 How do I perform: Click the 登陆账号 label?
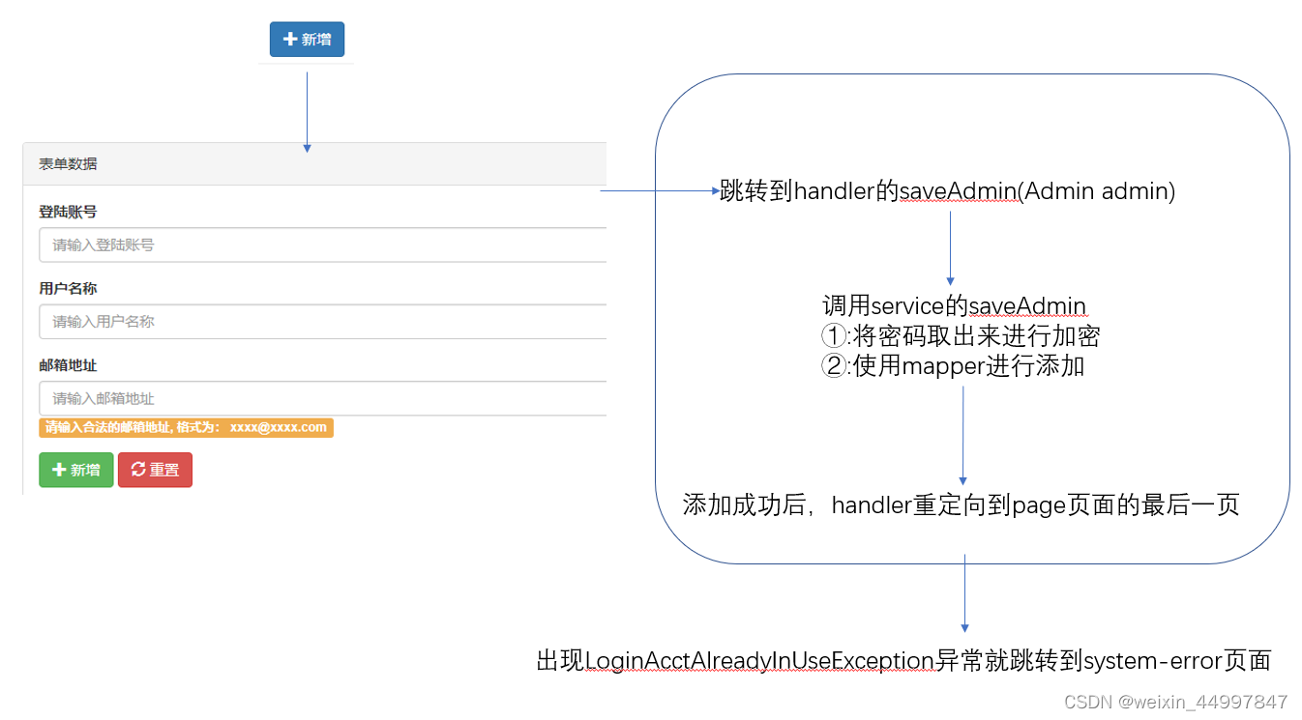[68, 212]
